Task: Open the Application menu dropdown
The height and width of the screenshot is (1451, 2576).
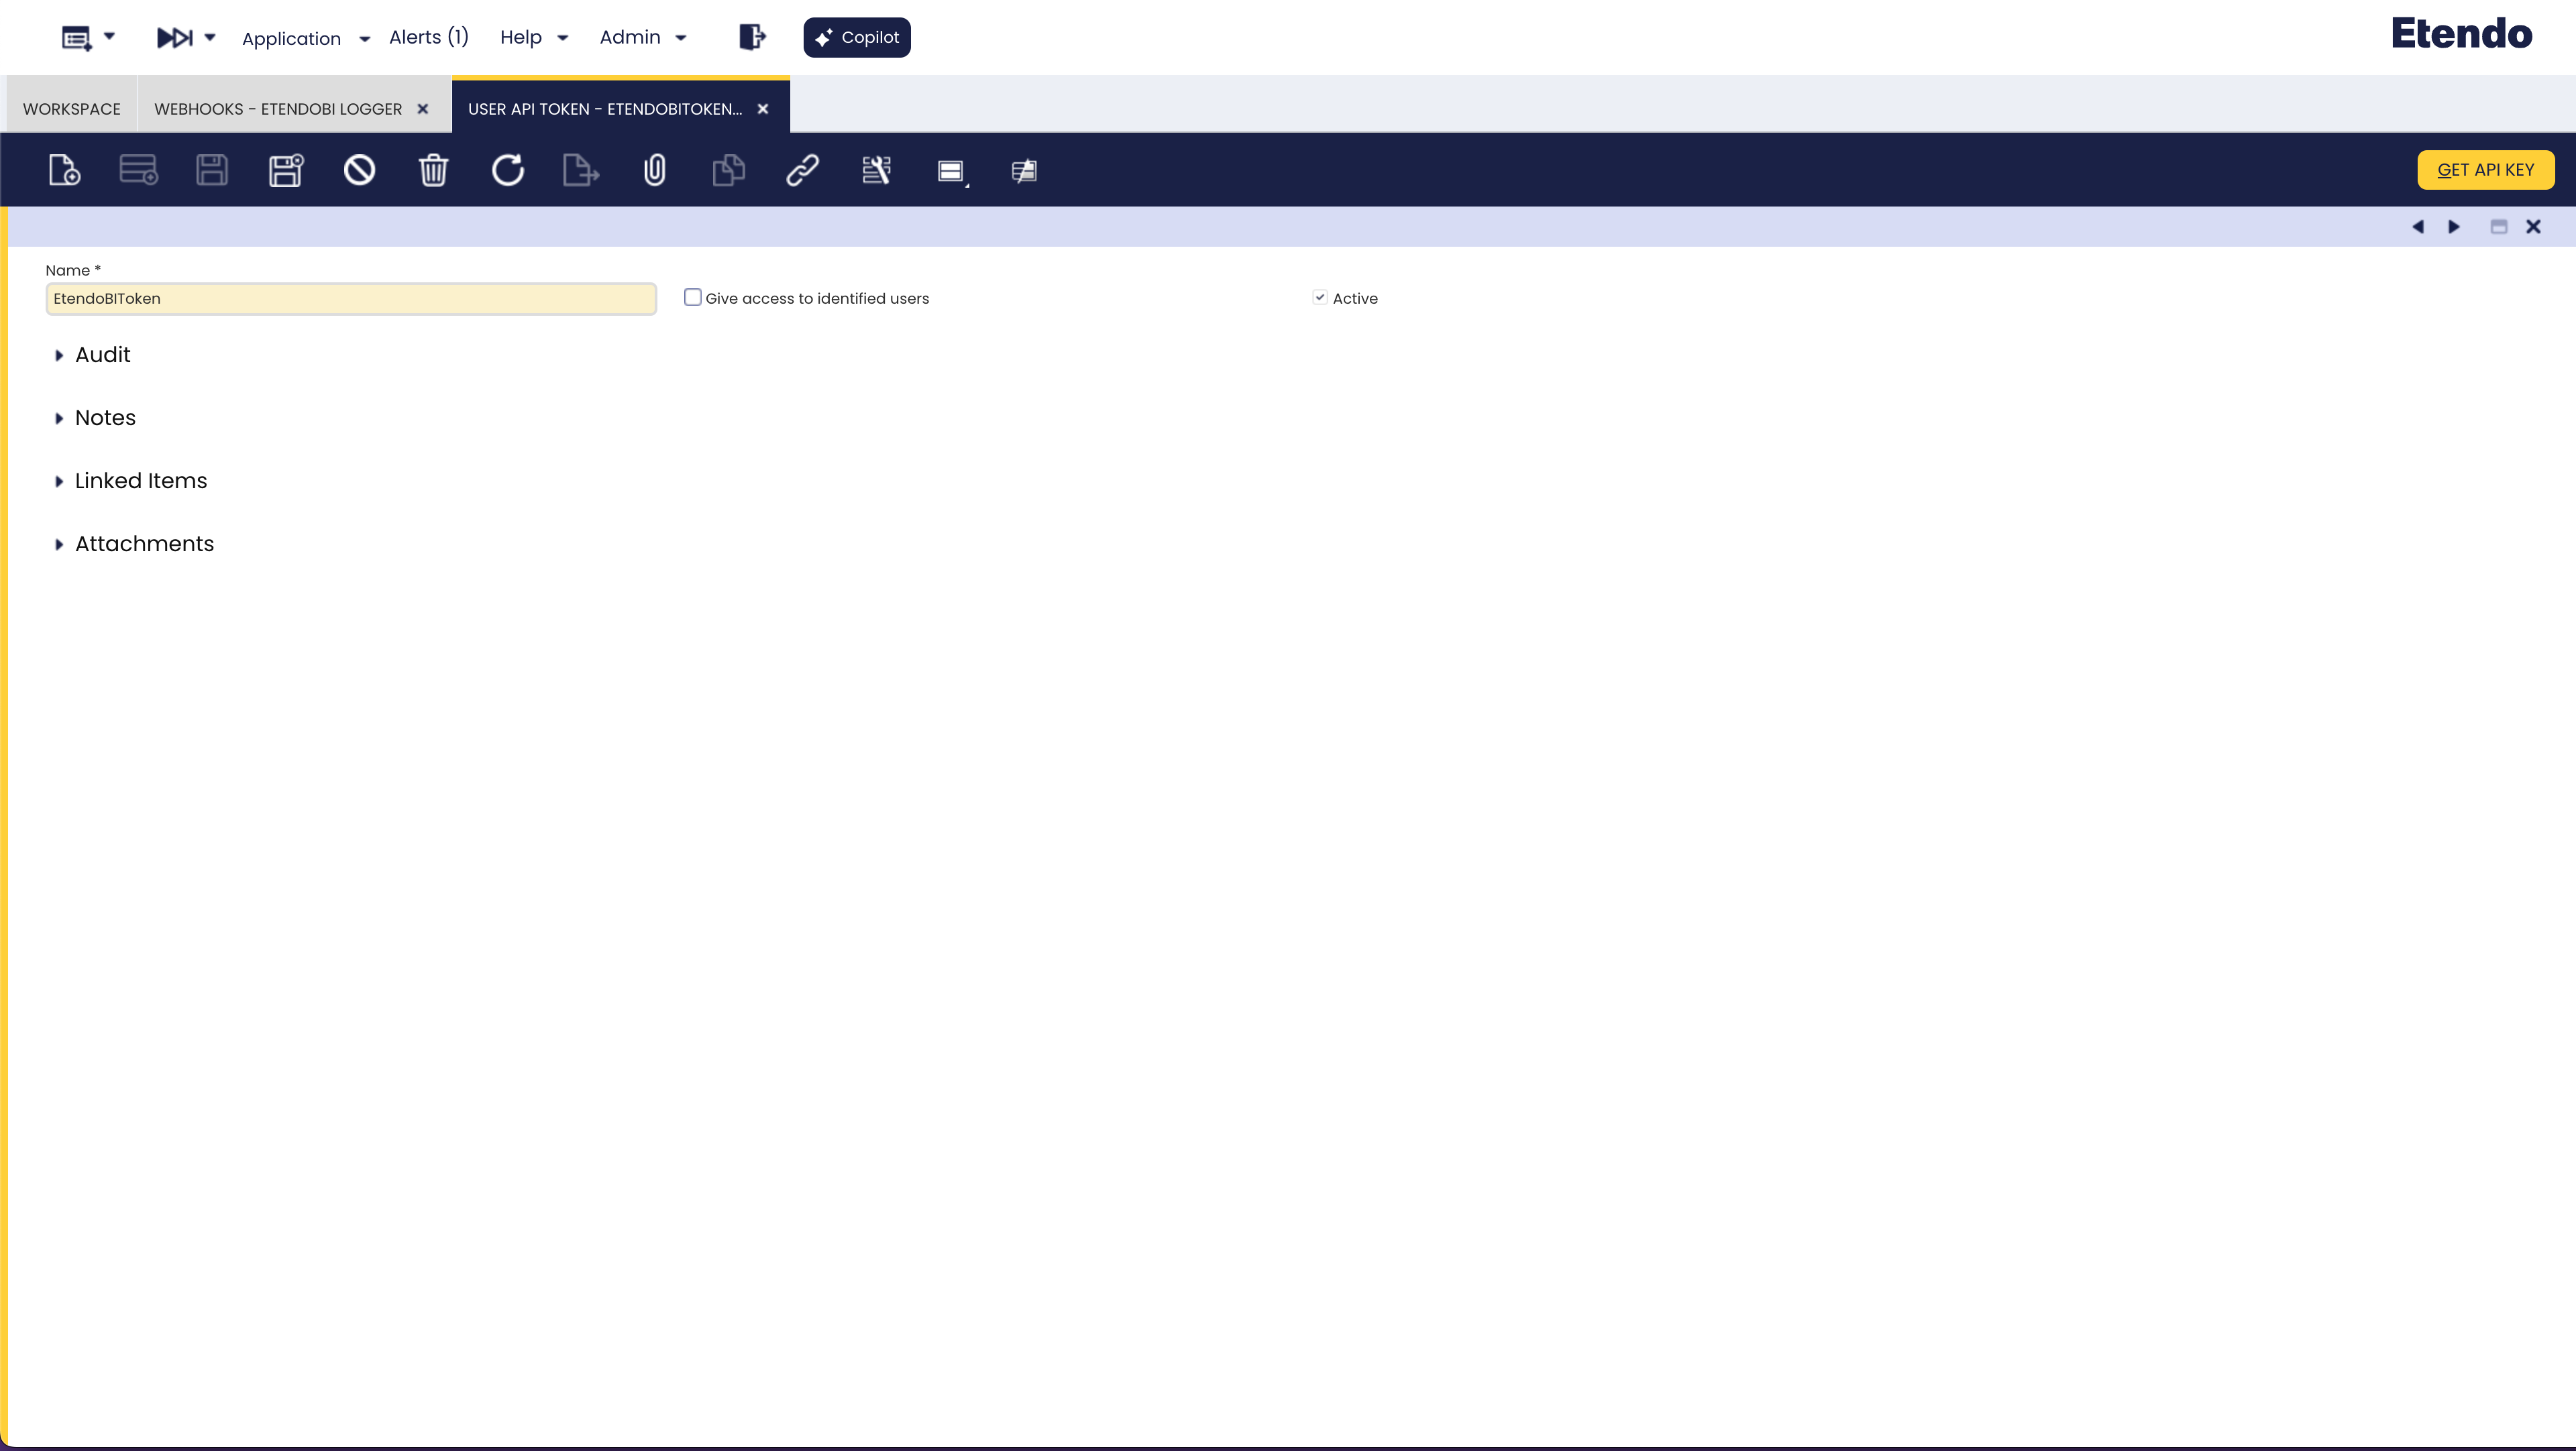Action: 306,38
